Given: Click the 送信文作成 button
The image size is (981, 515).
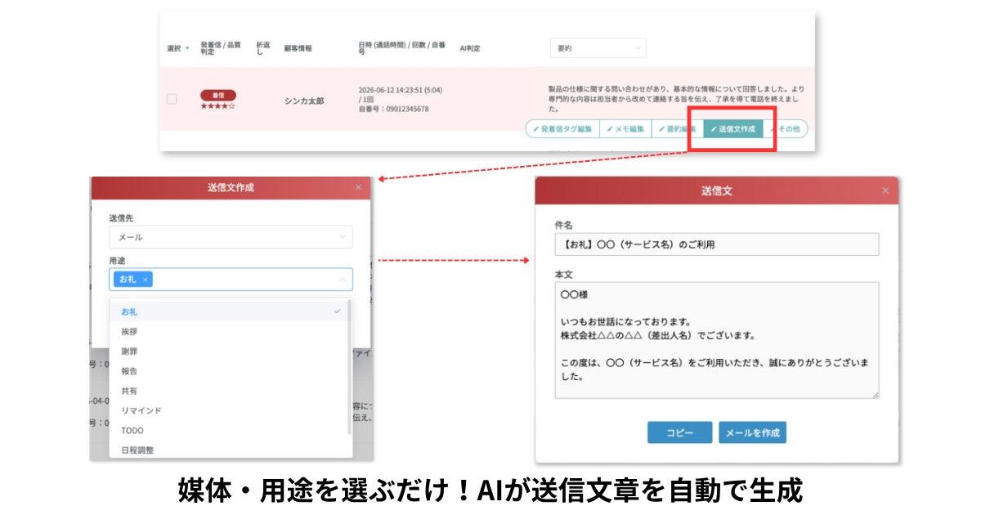Looking at the screenshot, I should click(x=733, y=129).
